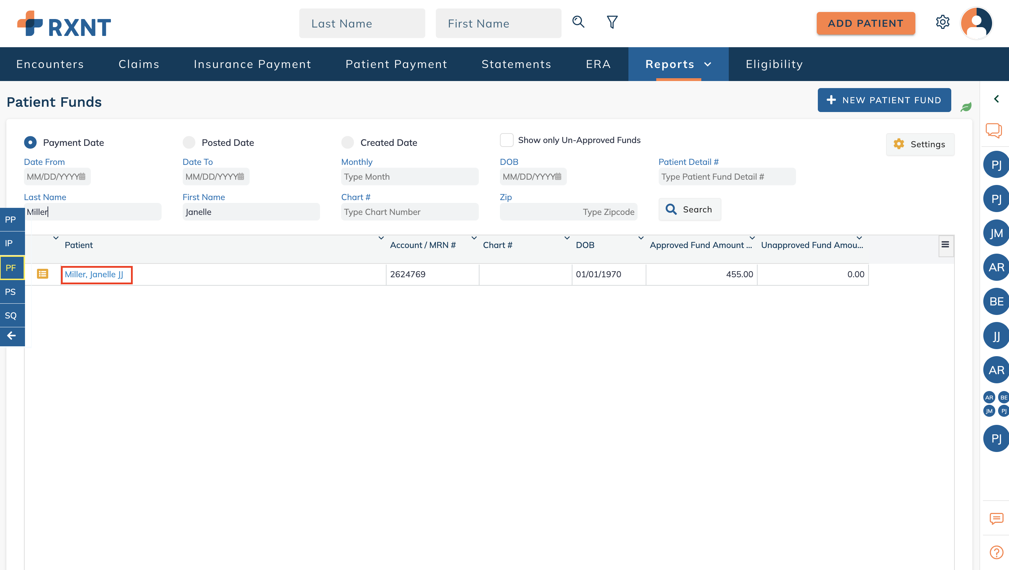This screenshot has width=1009, height=570.
Task: Click the New Patient Fund button
Action: click(884, 100)
